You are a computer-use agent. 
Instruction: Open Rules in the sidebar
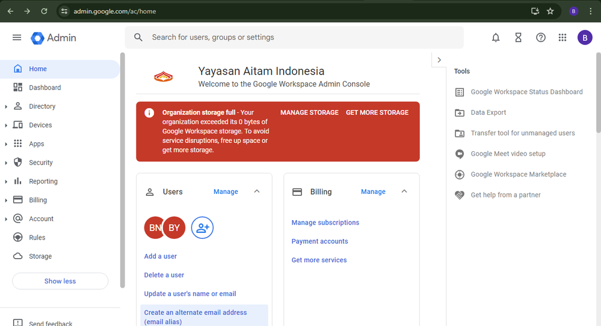click(x=60, y=238)
